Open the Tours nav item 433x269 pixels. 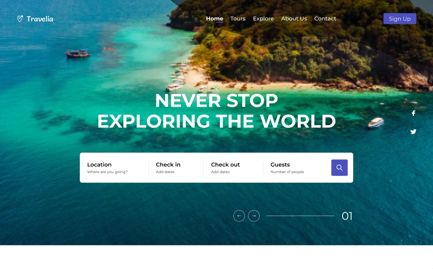click(238, 19)
